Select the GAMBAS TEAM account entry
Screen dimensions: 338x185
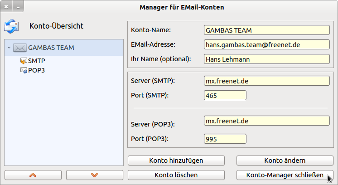[x=51, y=48]
